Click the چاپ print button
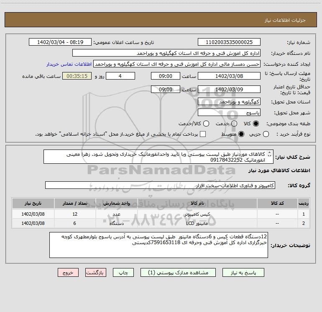322x312 pixels. [123, 273]
